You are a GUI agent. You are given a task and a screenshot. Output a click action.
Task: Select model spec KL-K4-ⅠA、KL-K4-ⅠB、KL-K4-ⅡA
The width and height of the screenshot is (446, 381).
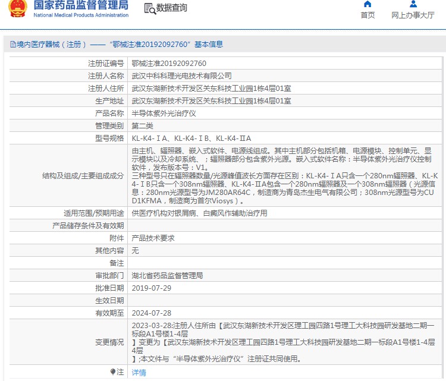click(x=191, y=138)
